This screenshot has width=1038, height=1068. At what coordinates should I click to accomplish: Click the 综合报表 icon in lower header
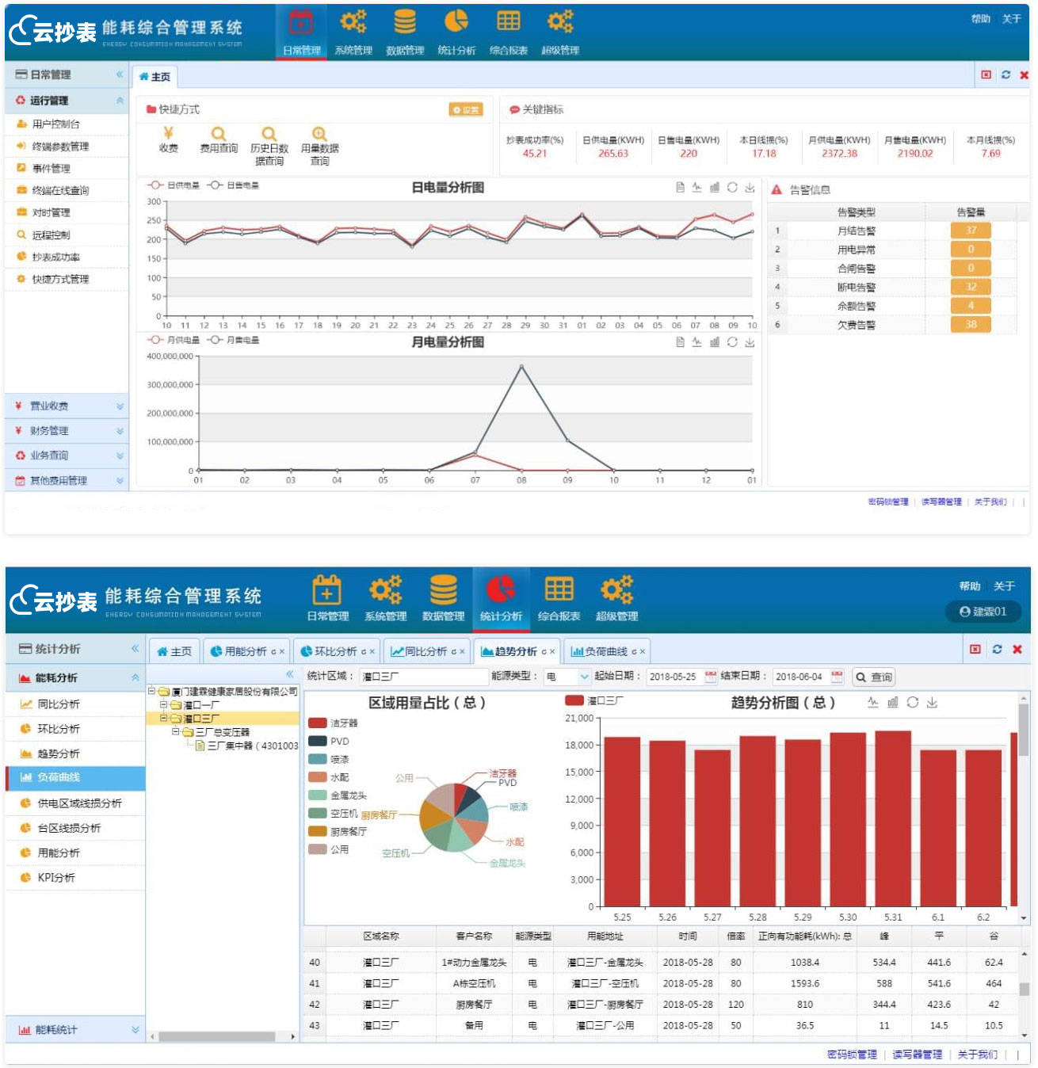[x=559, y=598]
